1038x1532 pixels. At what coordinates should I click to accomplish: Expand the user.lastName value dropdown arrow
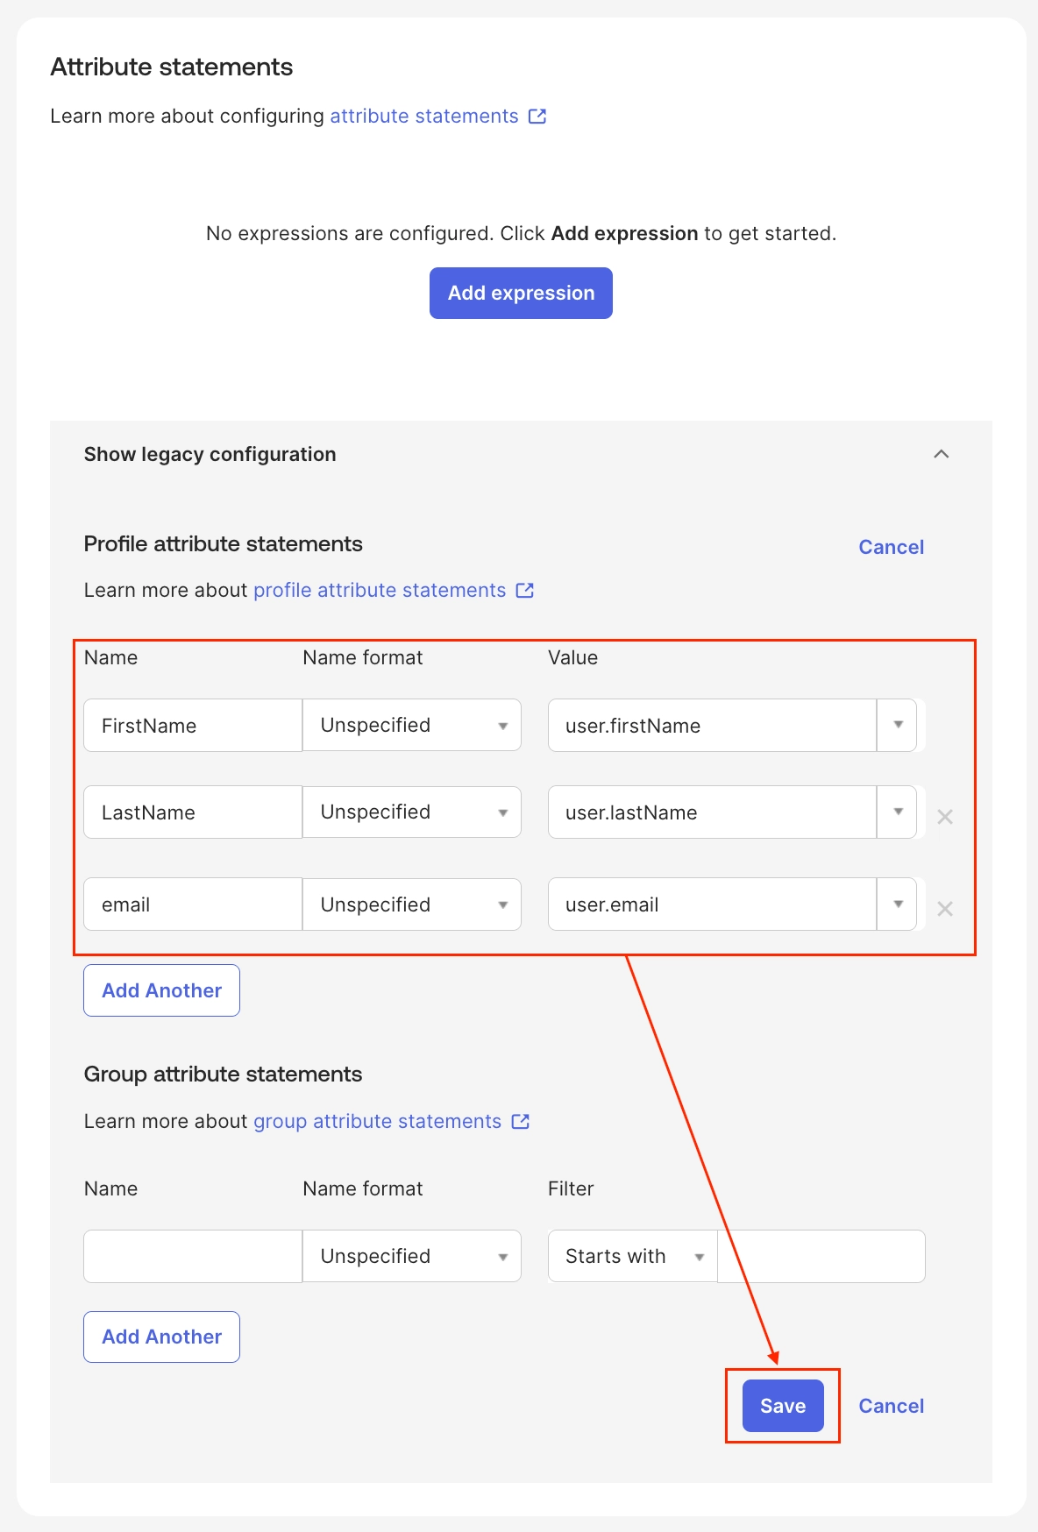(898, 812)
